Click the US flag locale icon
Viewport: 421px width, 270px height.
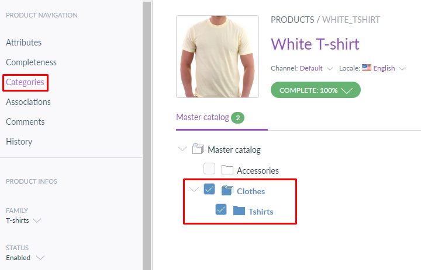367,68
